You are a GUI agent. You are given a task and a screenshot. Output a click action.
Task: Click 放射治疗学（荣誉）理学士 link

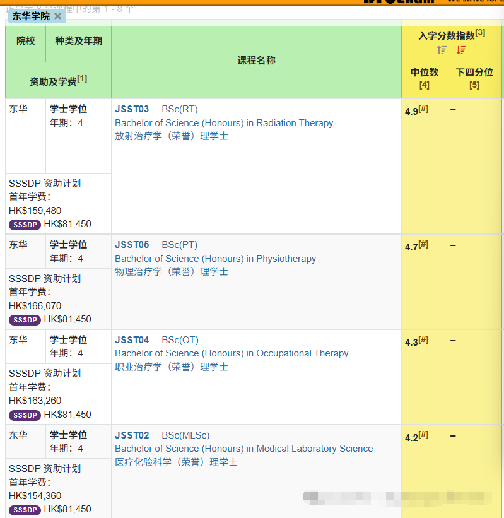[172, 136]
